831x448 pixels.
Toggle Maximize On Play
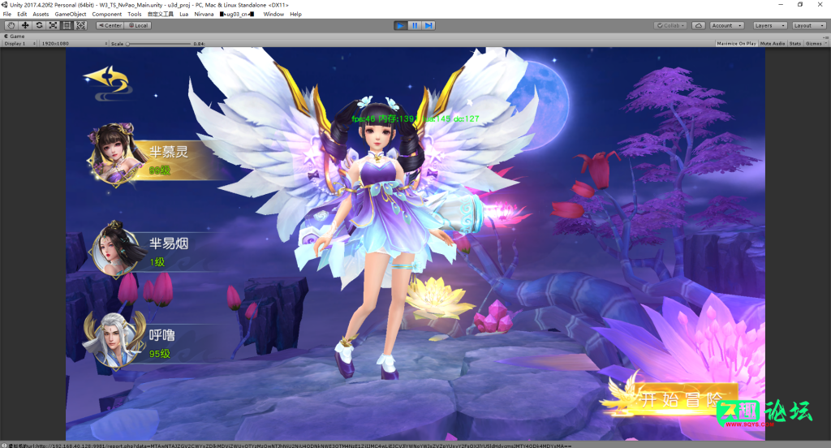pyautogui.click(x=736, y=43)
